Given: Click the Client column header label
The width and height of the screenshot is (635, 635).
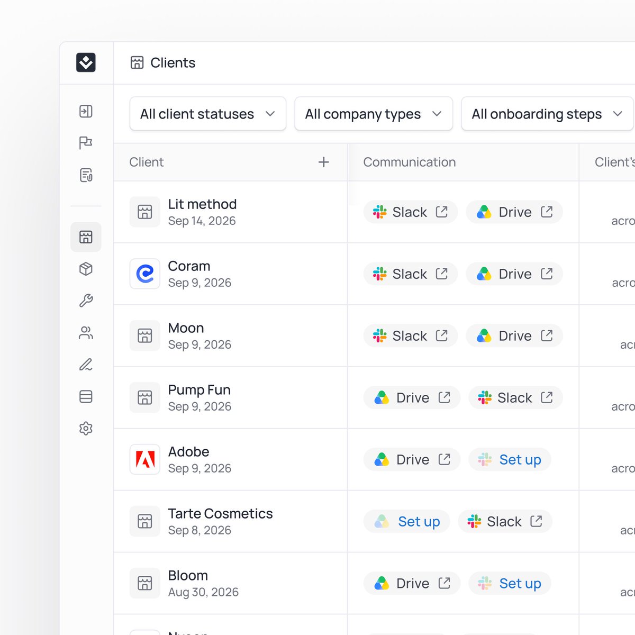Looking at the screenshot, I should coord(147,162).
